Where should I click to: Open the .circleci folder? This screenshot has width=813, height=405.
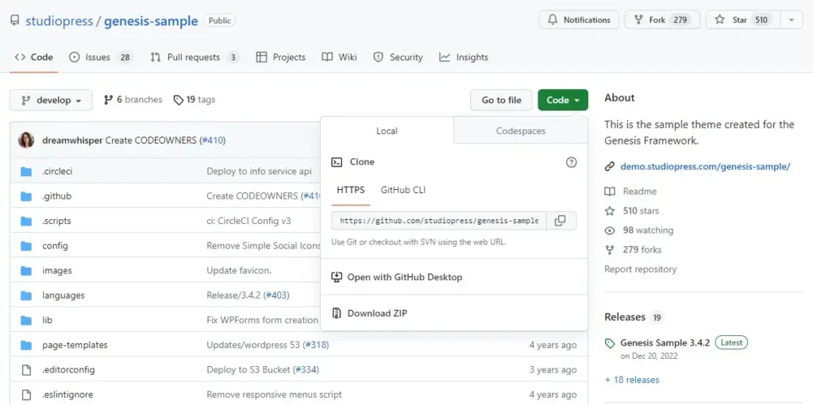57,171
